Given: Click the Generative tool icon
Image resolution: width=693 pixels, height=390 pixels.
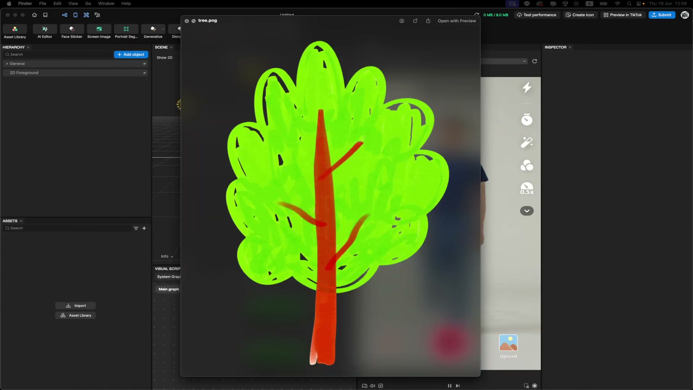Looking at the screenshot, I should click(x=153, y=29).
